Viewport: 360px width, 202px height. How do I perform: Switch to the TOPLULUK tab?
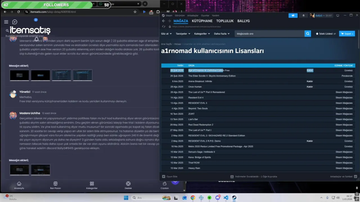[x=225, y=21]
